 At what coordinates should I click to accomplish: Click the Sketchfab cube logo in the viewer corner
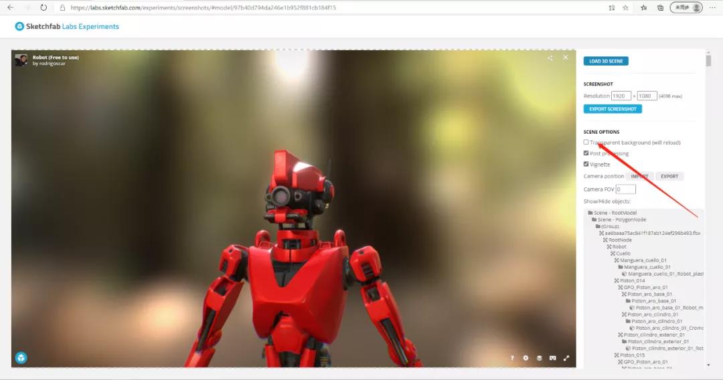[21, 357]
